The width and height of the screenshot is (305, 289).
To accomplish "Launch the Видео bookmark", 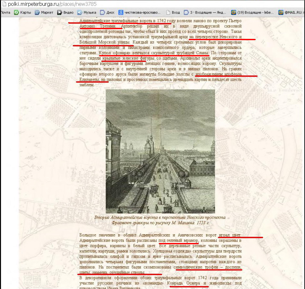I will [65, 12].
